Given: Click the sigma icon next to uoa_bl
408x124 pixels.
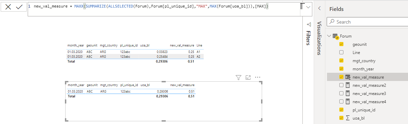Looking at the screenshot, I should coord(348,118).
